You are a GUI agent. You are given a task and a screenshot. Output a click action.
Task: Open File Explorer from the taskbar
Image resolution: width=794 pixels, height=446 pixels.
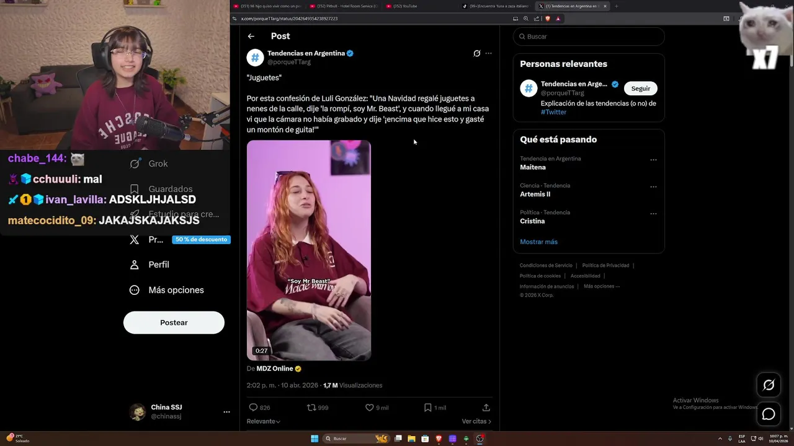pyautogui.click(x=411, y=439)
